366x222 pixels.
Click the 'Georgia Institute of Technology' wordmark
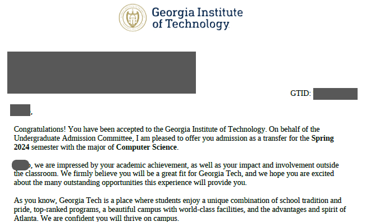(x=197, y=18)
